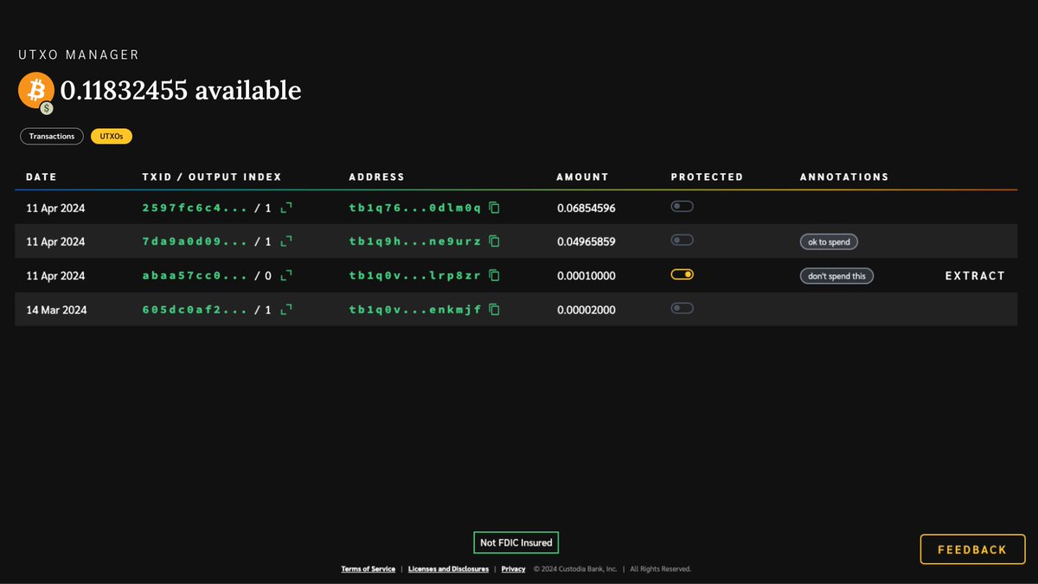Click amount 0.06854596
This screenshot has height=584, width=1038.
pyautogui.click(x=586, y=209)
